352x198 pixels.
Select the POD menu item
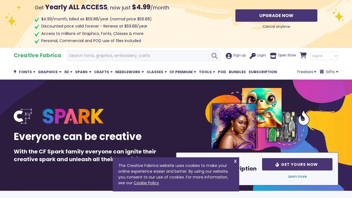click(222, 72)
